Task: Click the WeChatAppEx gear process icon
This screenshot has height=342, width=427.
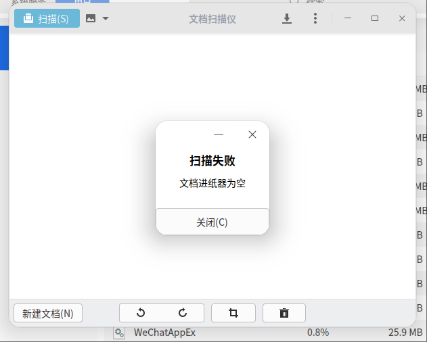Action: (119, 333)
